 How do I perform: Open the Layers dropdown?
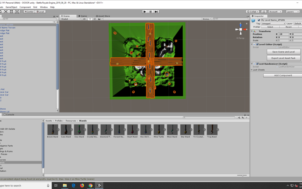point(293,12)
